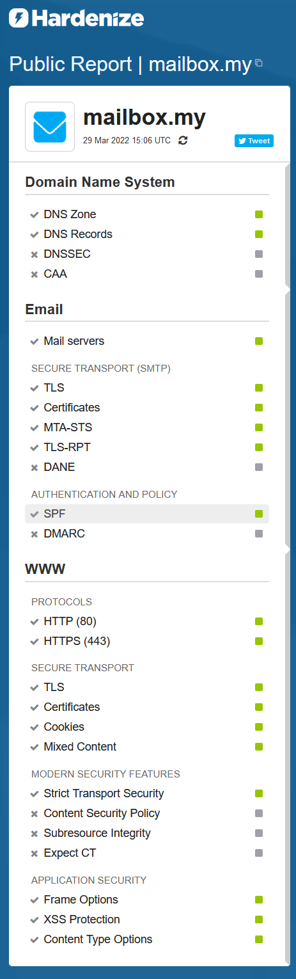Click checkmark icon beside Frame Options
The height and width of the screenshot is (979, 296).
pos(35,900)
